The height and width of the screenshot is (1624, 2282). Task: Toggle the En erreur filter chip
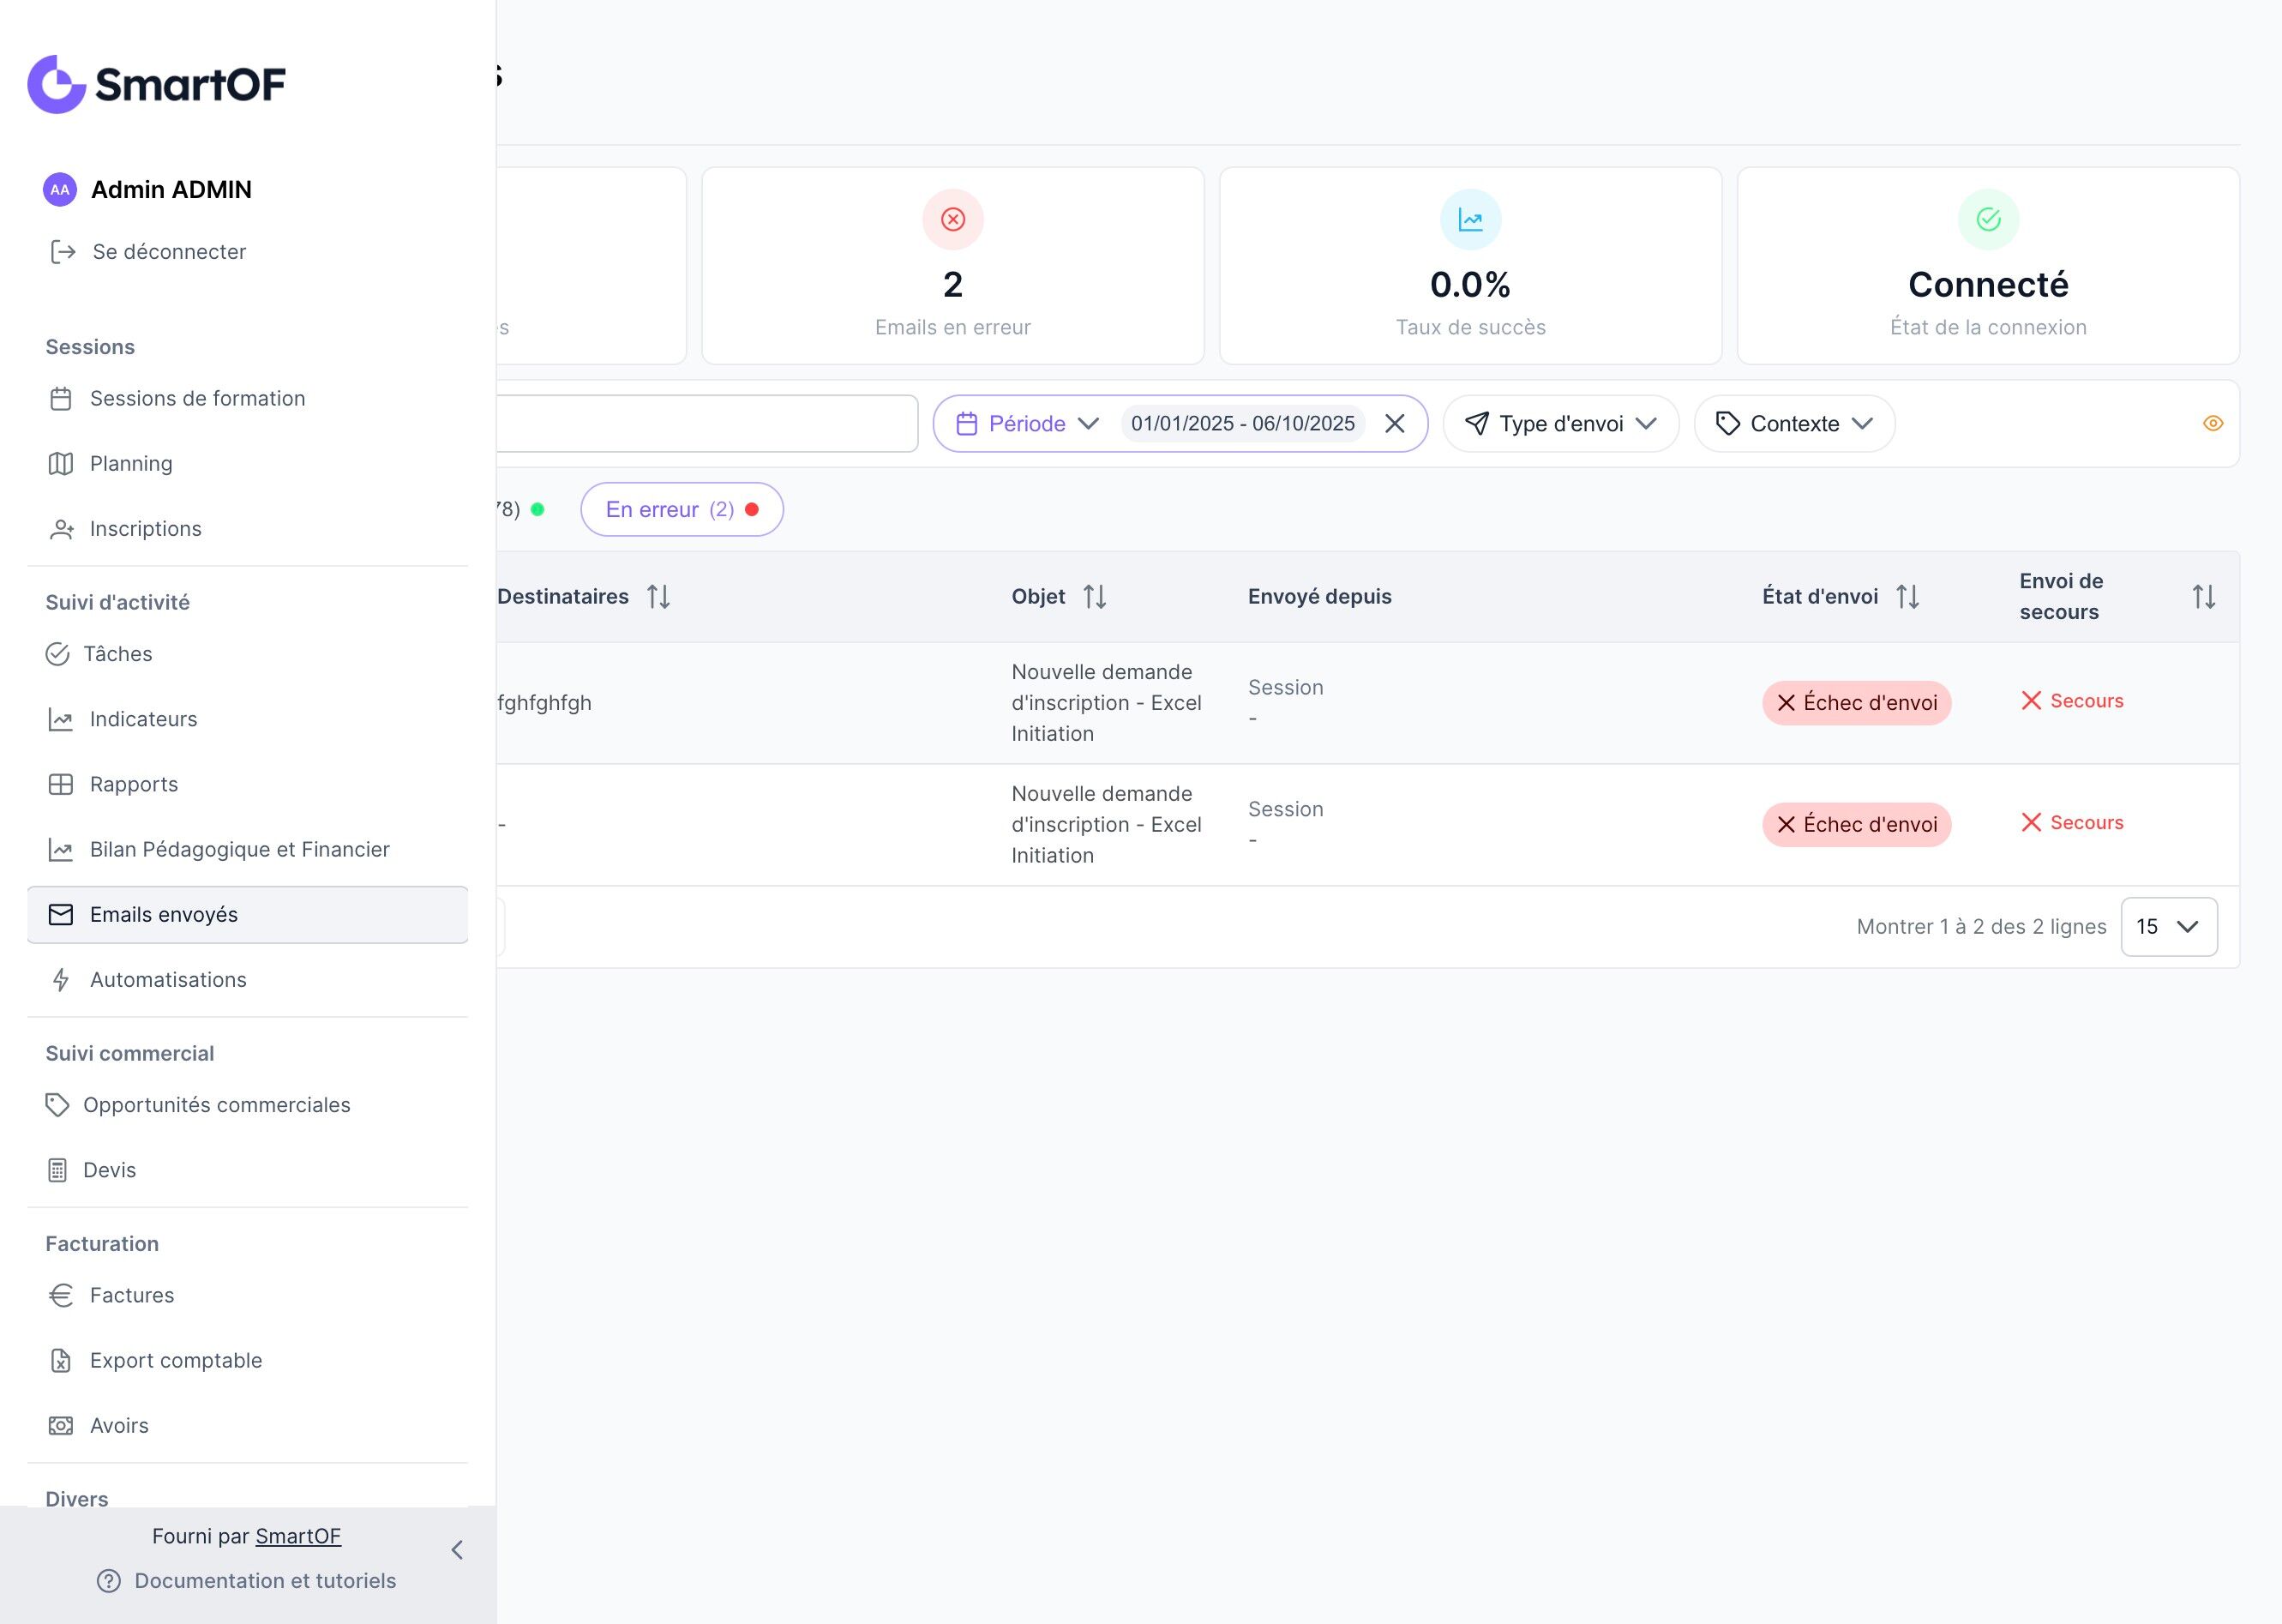coord(681,510)
